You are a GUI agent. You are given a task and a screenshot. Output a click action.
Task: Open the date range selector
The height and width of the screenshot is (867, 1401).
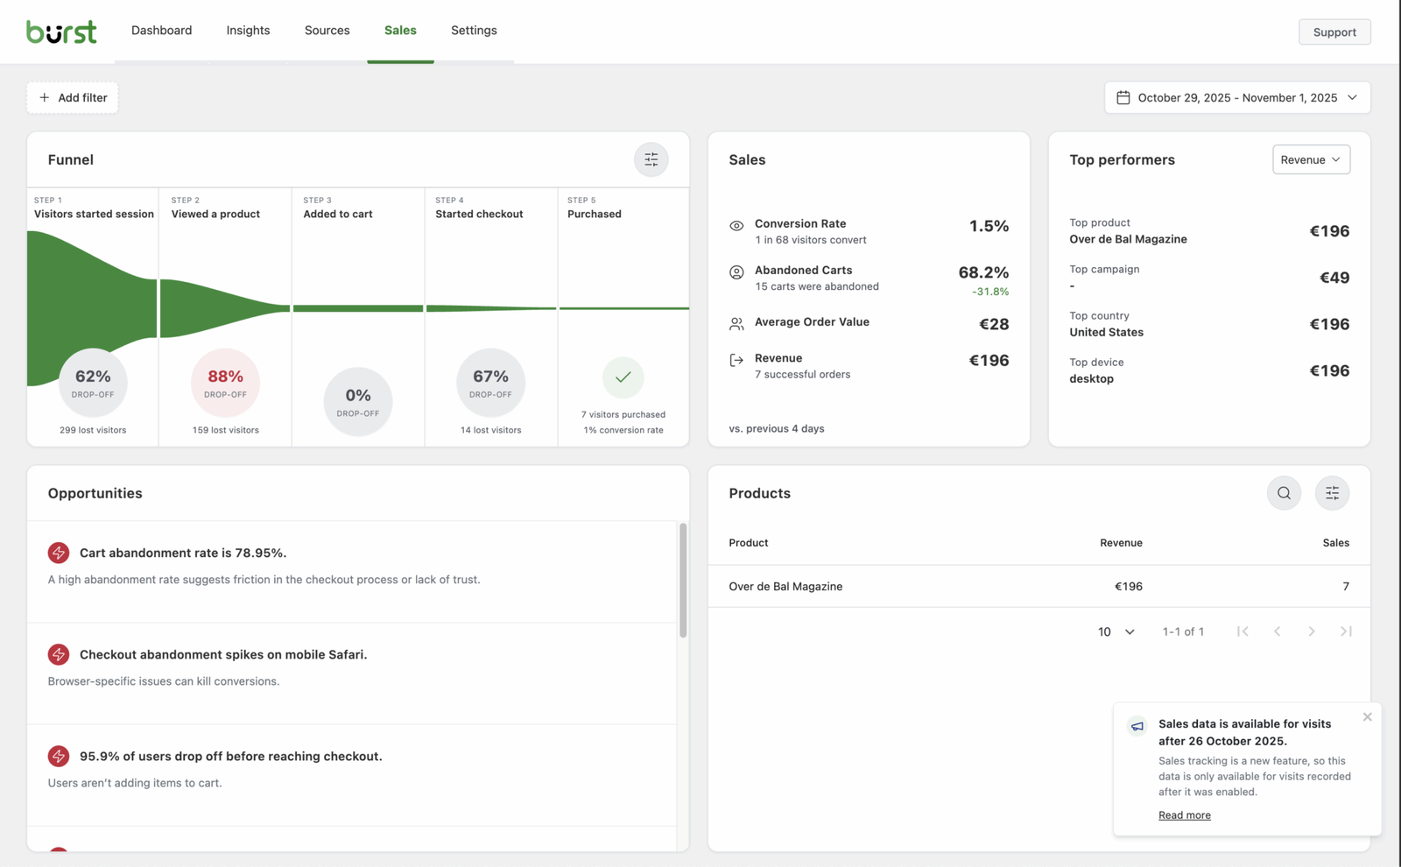pyautogui.click(x=1237, y=97)
